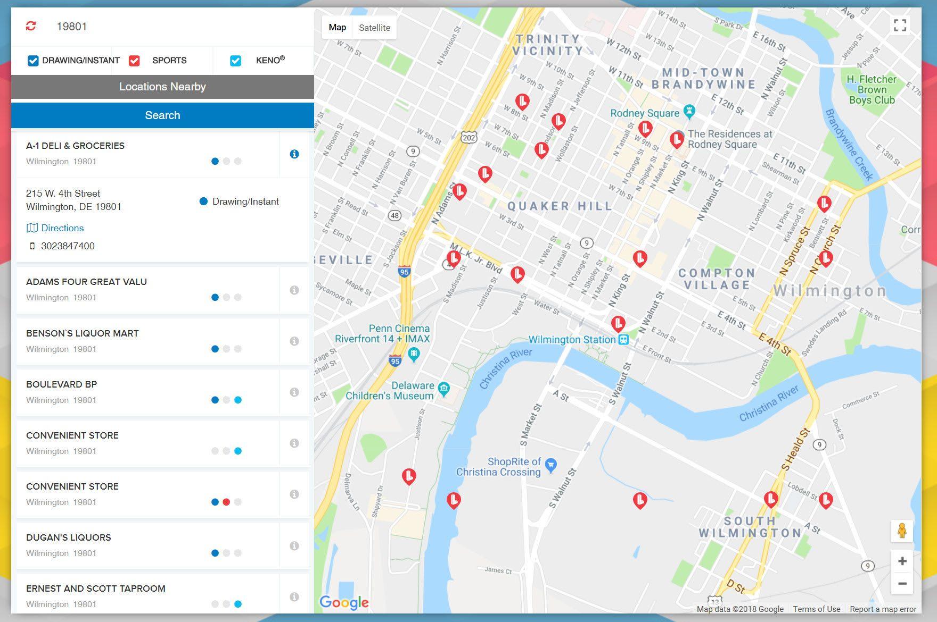Open info for BENSON'S LIQUOR MART
This screenshot has height=622, width=937.
click(294, 341)
